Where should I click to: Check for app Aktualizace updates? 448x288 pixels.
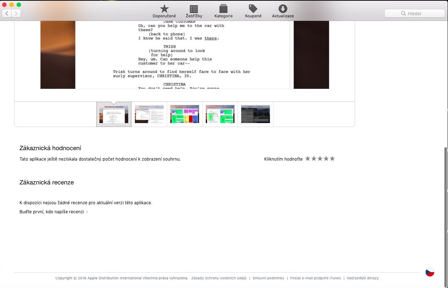point(283,11)
